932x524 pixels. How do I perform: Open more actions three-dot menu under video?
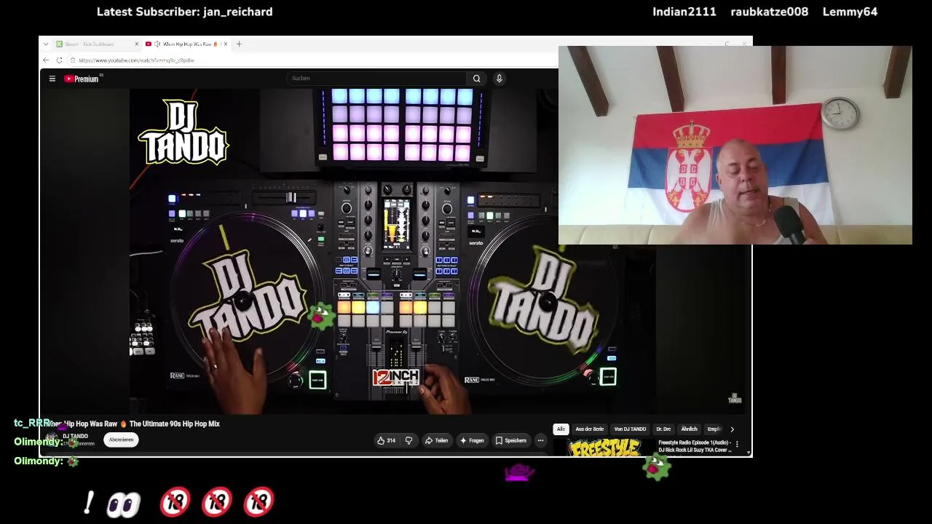[540, 440]
